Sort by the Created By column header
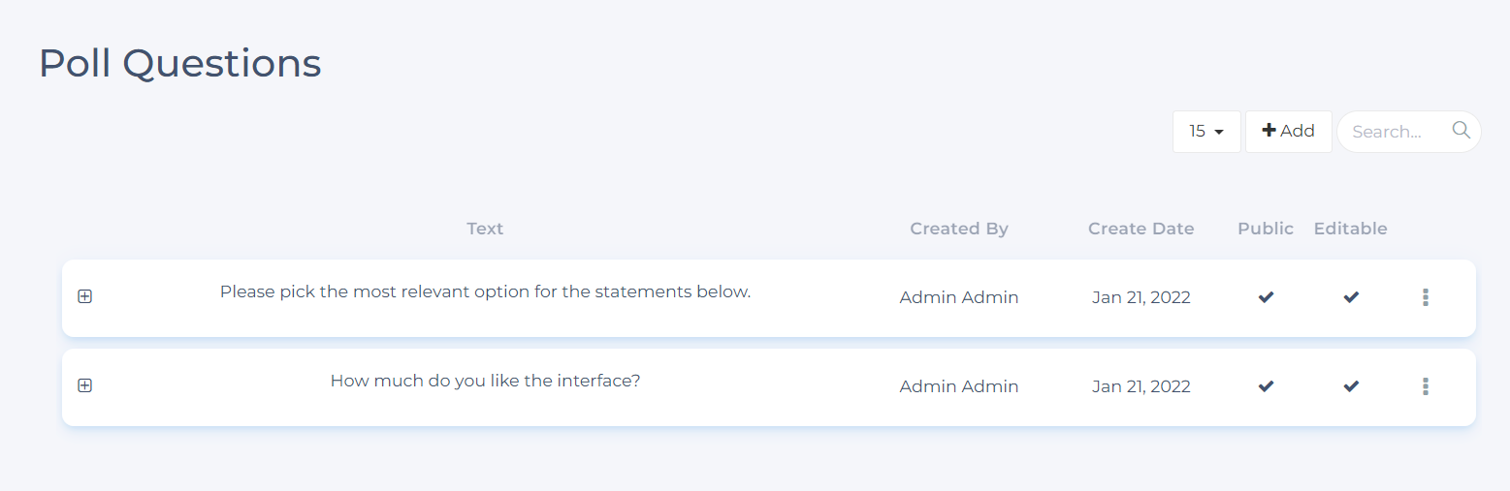The width and height of the screenshot is (1510, 491). 959,229
